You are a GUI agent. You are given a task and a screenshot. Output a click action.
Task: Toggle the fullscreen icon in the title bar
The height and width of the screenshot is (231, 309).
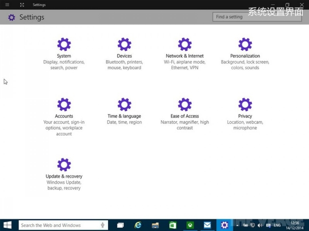click(22, 5)
